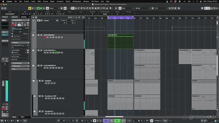Expand the MIDI Inserts inspector section
This screenshot has width=219, height=123.
click(x=21, y=66)
